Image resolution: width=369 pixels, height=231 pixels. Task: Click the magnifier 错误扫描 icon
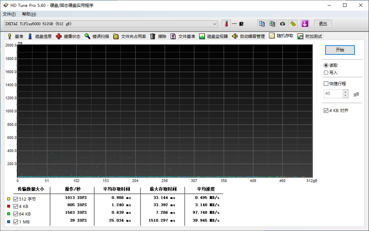pyautogui.click(x=87, y=36)
